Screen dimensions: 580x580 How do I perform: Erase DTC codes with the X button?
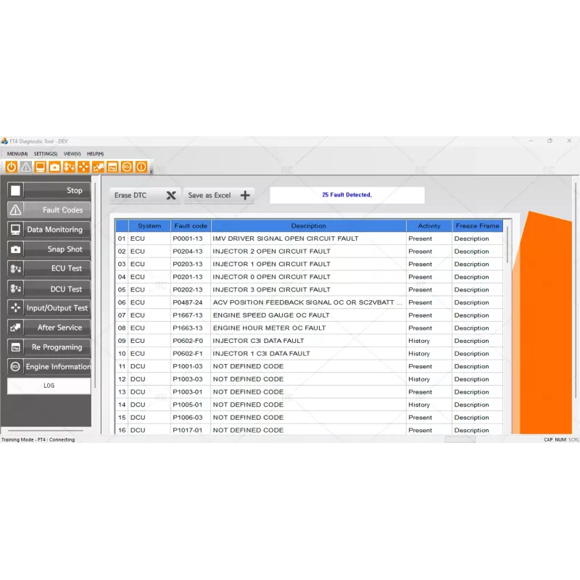[171, 195]
